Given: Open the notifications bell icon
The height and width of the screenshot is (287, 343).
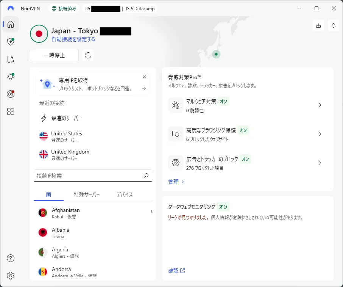Looking at the screenshot, I should pyautogui.click(x=334, y=25).
